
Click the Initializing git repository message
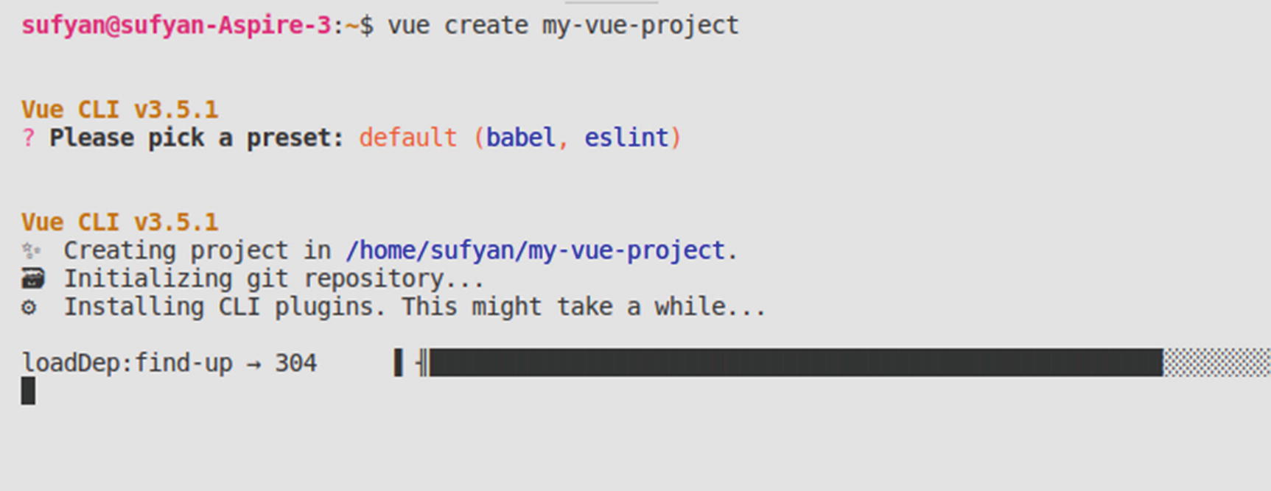click(273, 279)
